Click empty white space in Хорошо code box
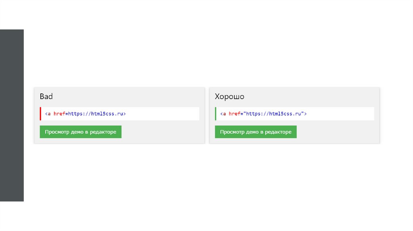The width and height of the screenshot is (413, 231). coord(343,114)
